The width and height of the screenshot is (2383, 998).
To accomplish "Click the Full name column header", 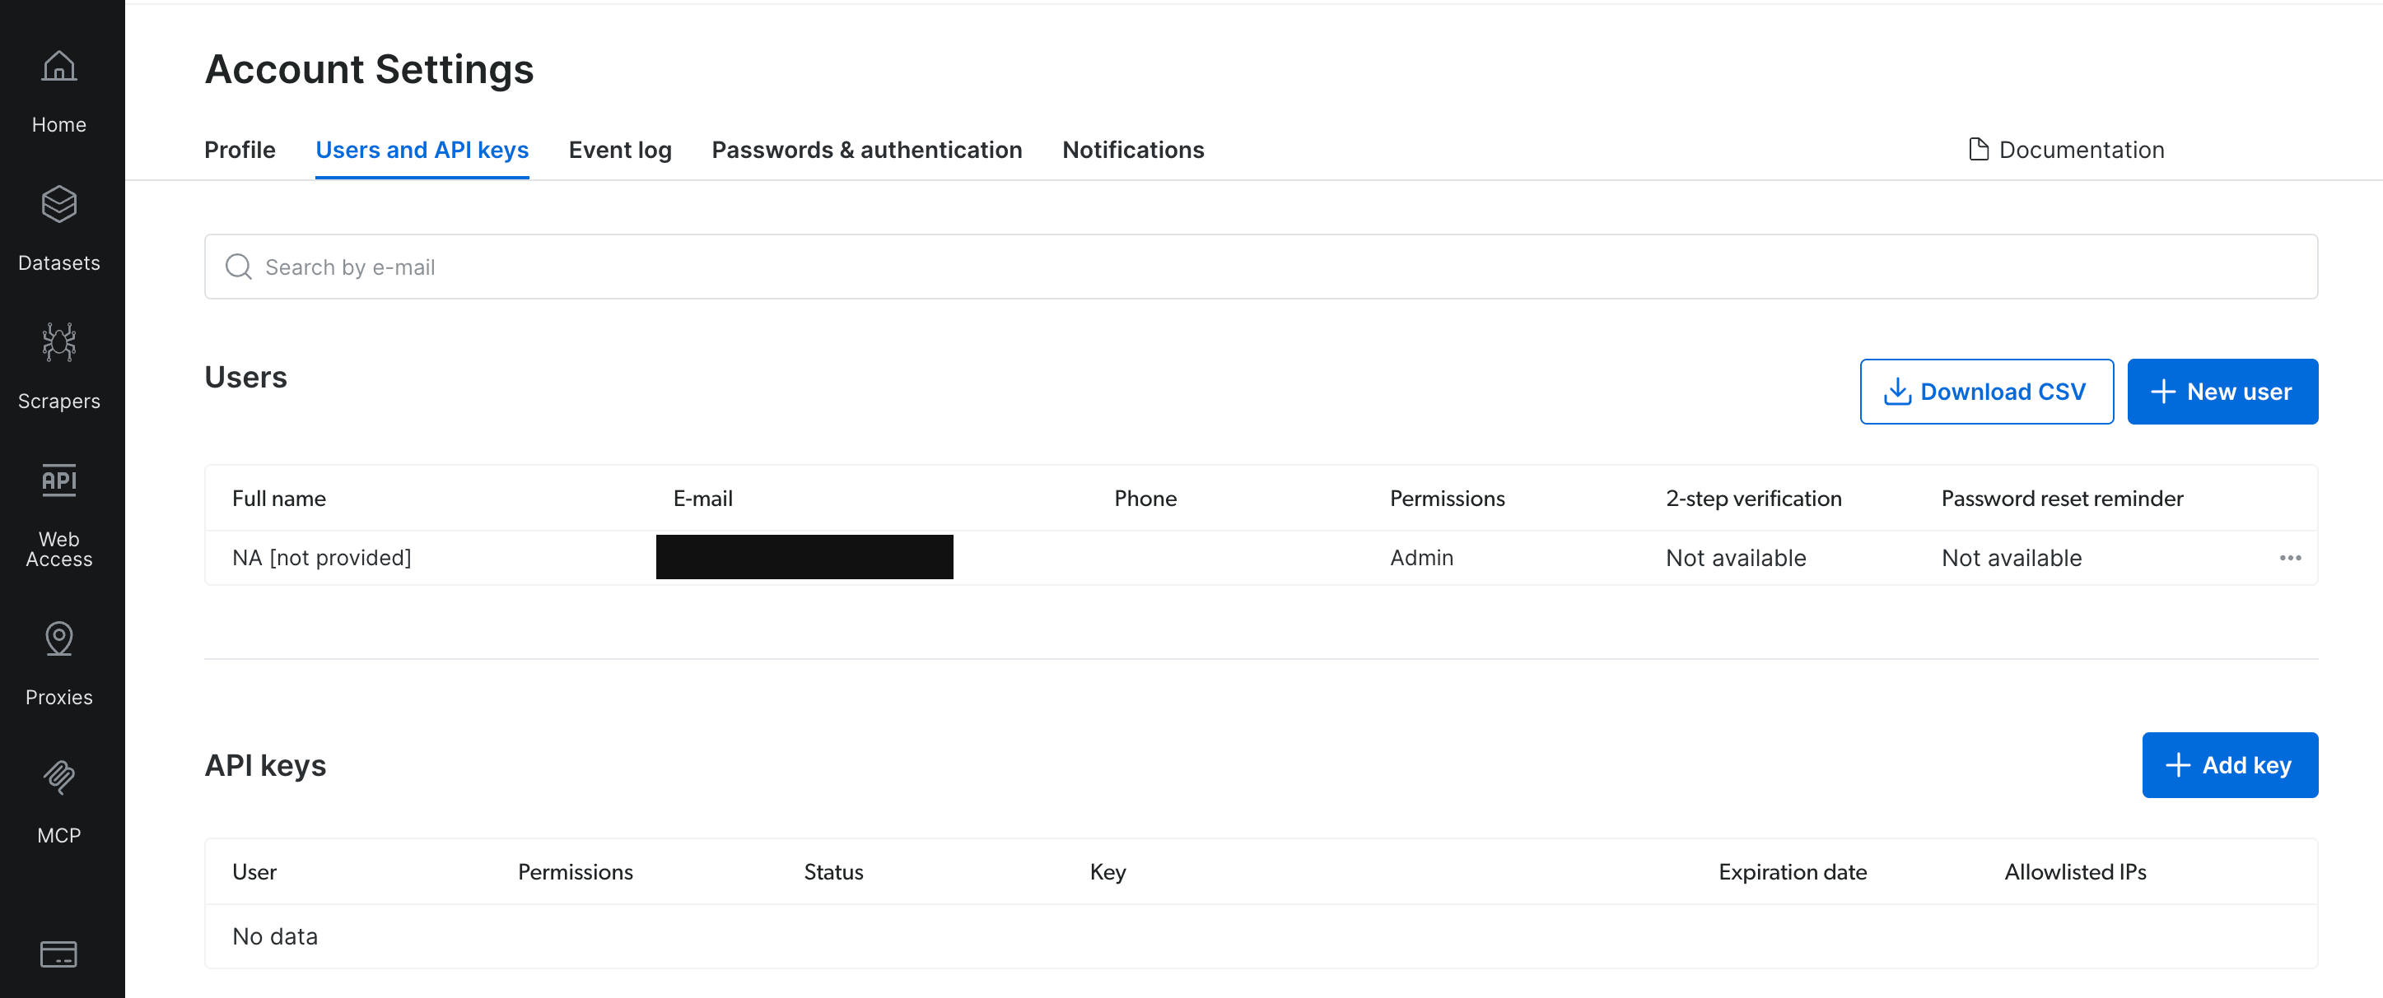I will [278, 498].
